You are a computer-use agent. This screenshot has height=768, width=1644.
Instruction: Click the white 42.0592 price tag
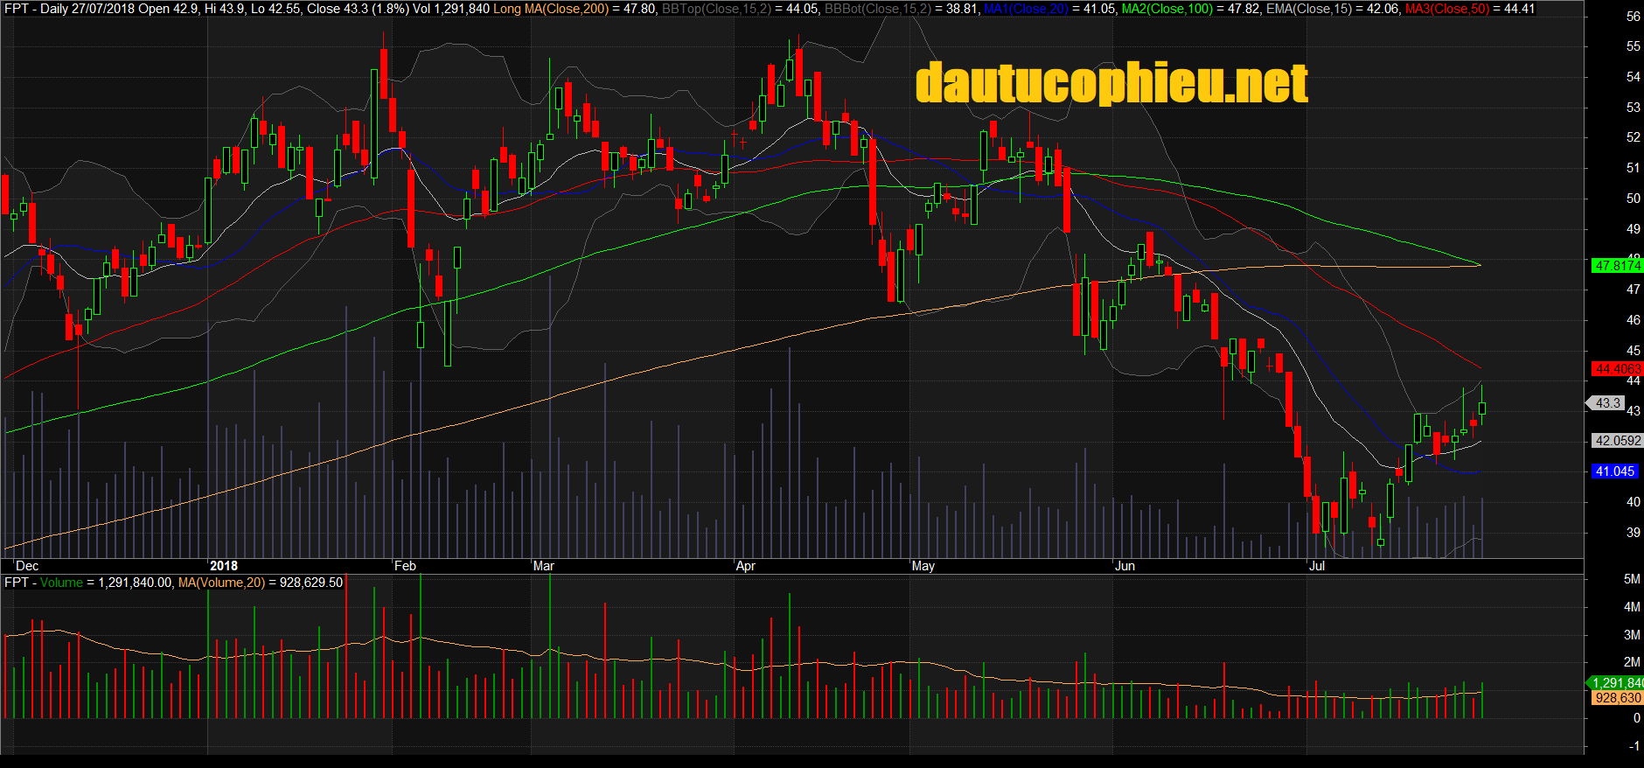pyautogui.click(x=1616, y=441)
